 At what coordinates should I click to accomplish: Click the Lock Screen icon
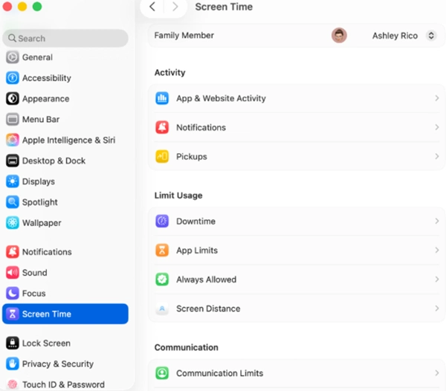tap(12, 343)
